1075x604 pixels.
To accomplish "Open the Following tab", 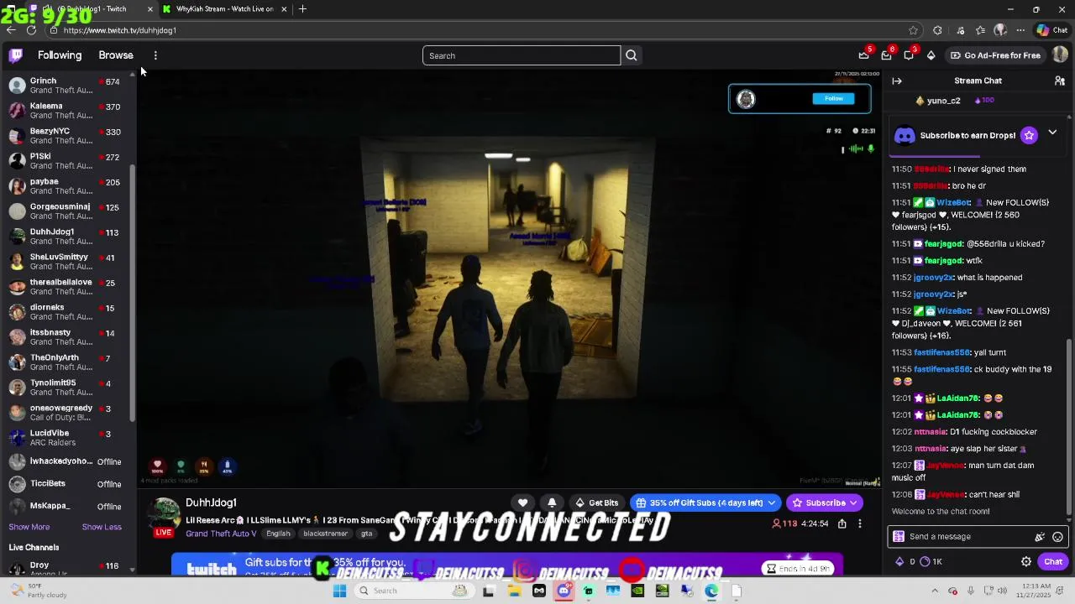I will click(60, 55).
